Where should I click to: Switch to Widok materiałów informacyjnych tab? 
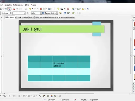pyautogui.click(x=47, y=17)
